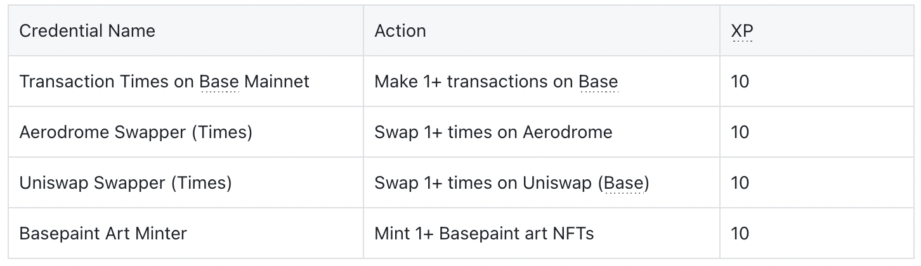Click Mint 1+ Basepaint art NFTs text
Viewport: 921px width, 266px height.
pos(484,233)
